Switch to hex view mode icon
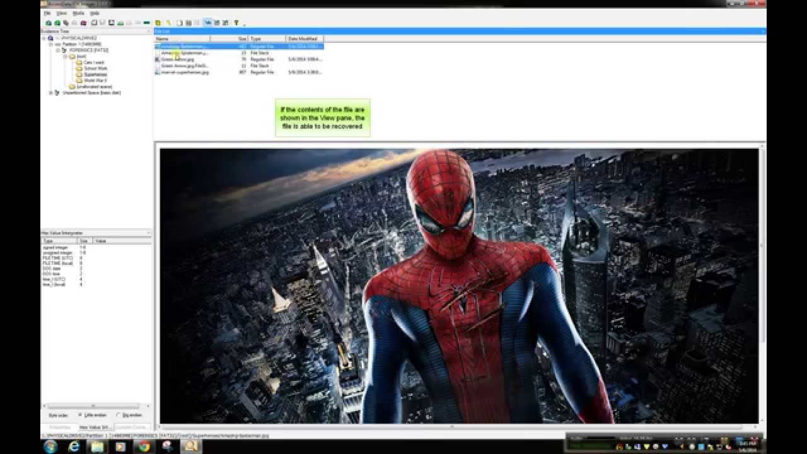The height and width of the screenshot is (454, 807). coord(226,23)
